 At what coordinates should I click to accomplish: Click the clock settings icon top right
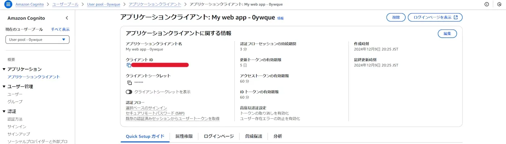point(499,4)
